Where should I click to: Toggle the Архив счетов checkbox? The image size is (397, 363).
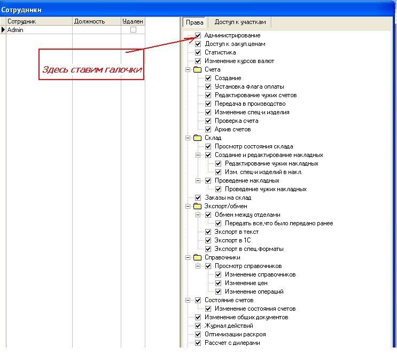click(208, 129)
